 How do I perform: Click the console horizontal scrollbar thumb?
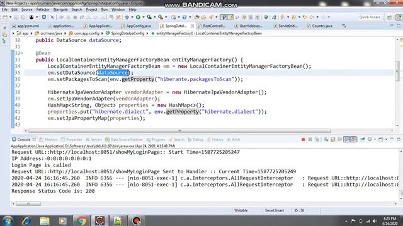tap(28, 203)
